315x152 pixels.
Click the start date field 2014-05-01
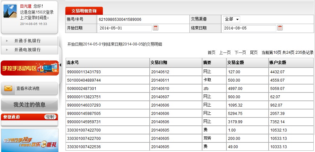(125, 28)
